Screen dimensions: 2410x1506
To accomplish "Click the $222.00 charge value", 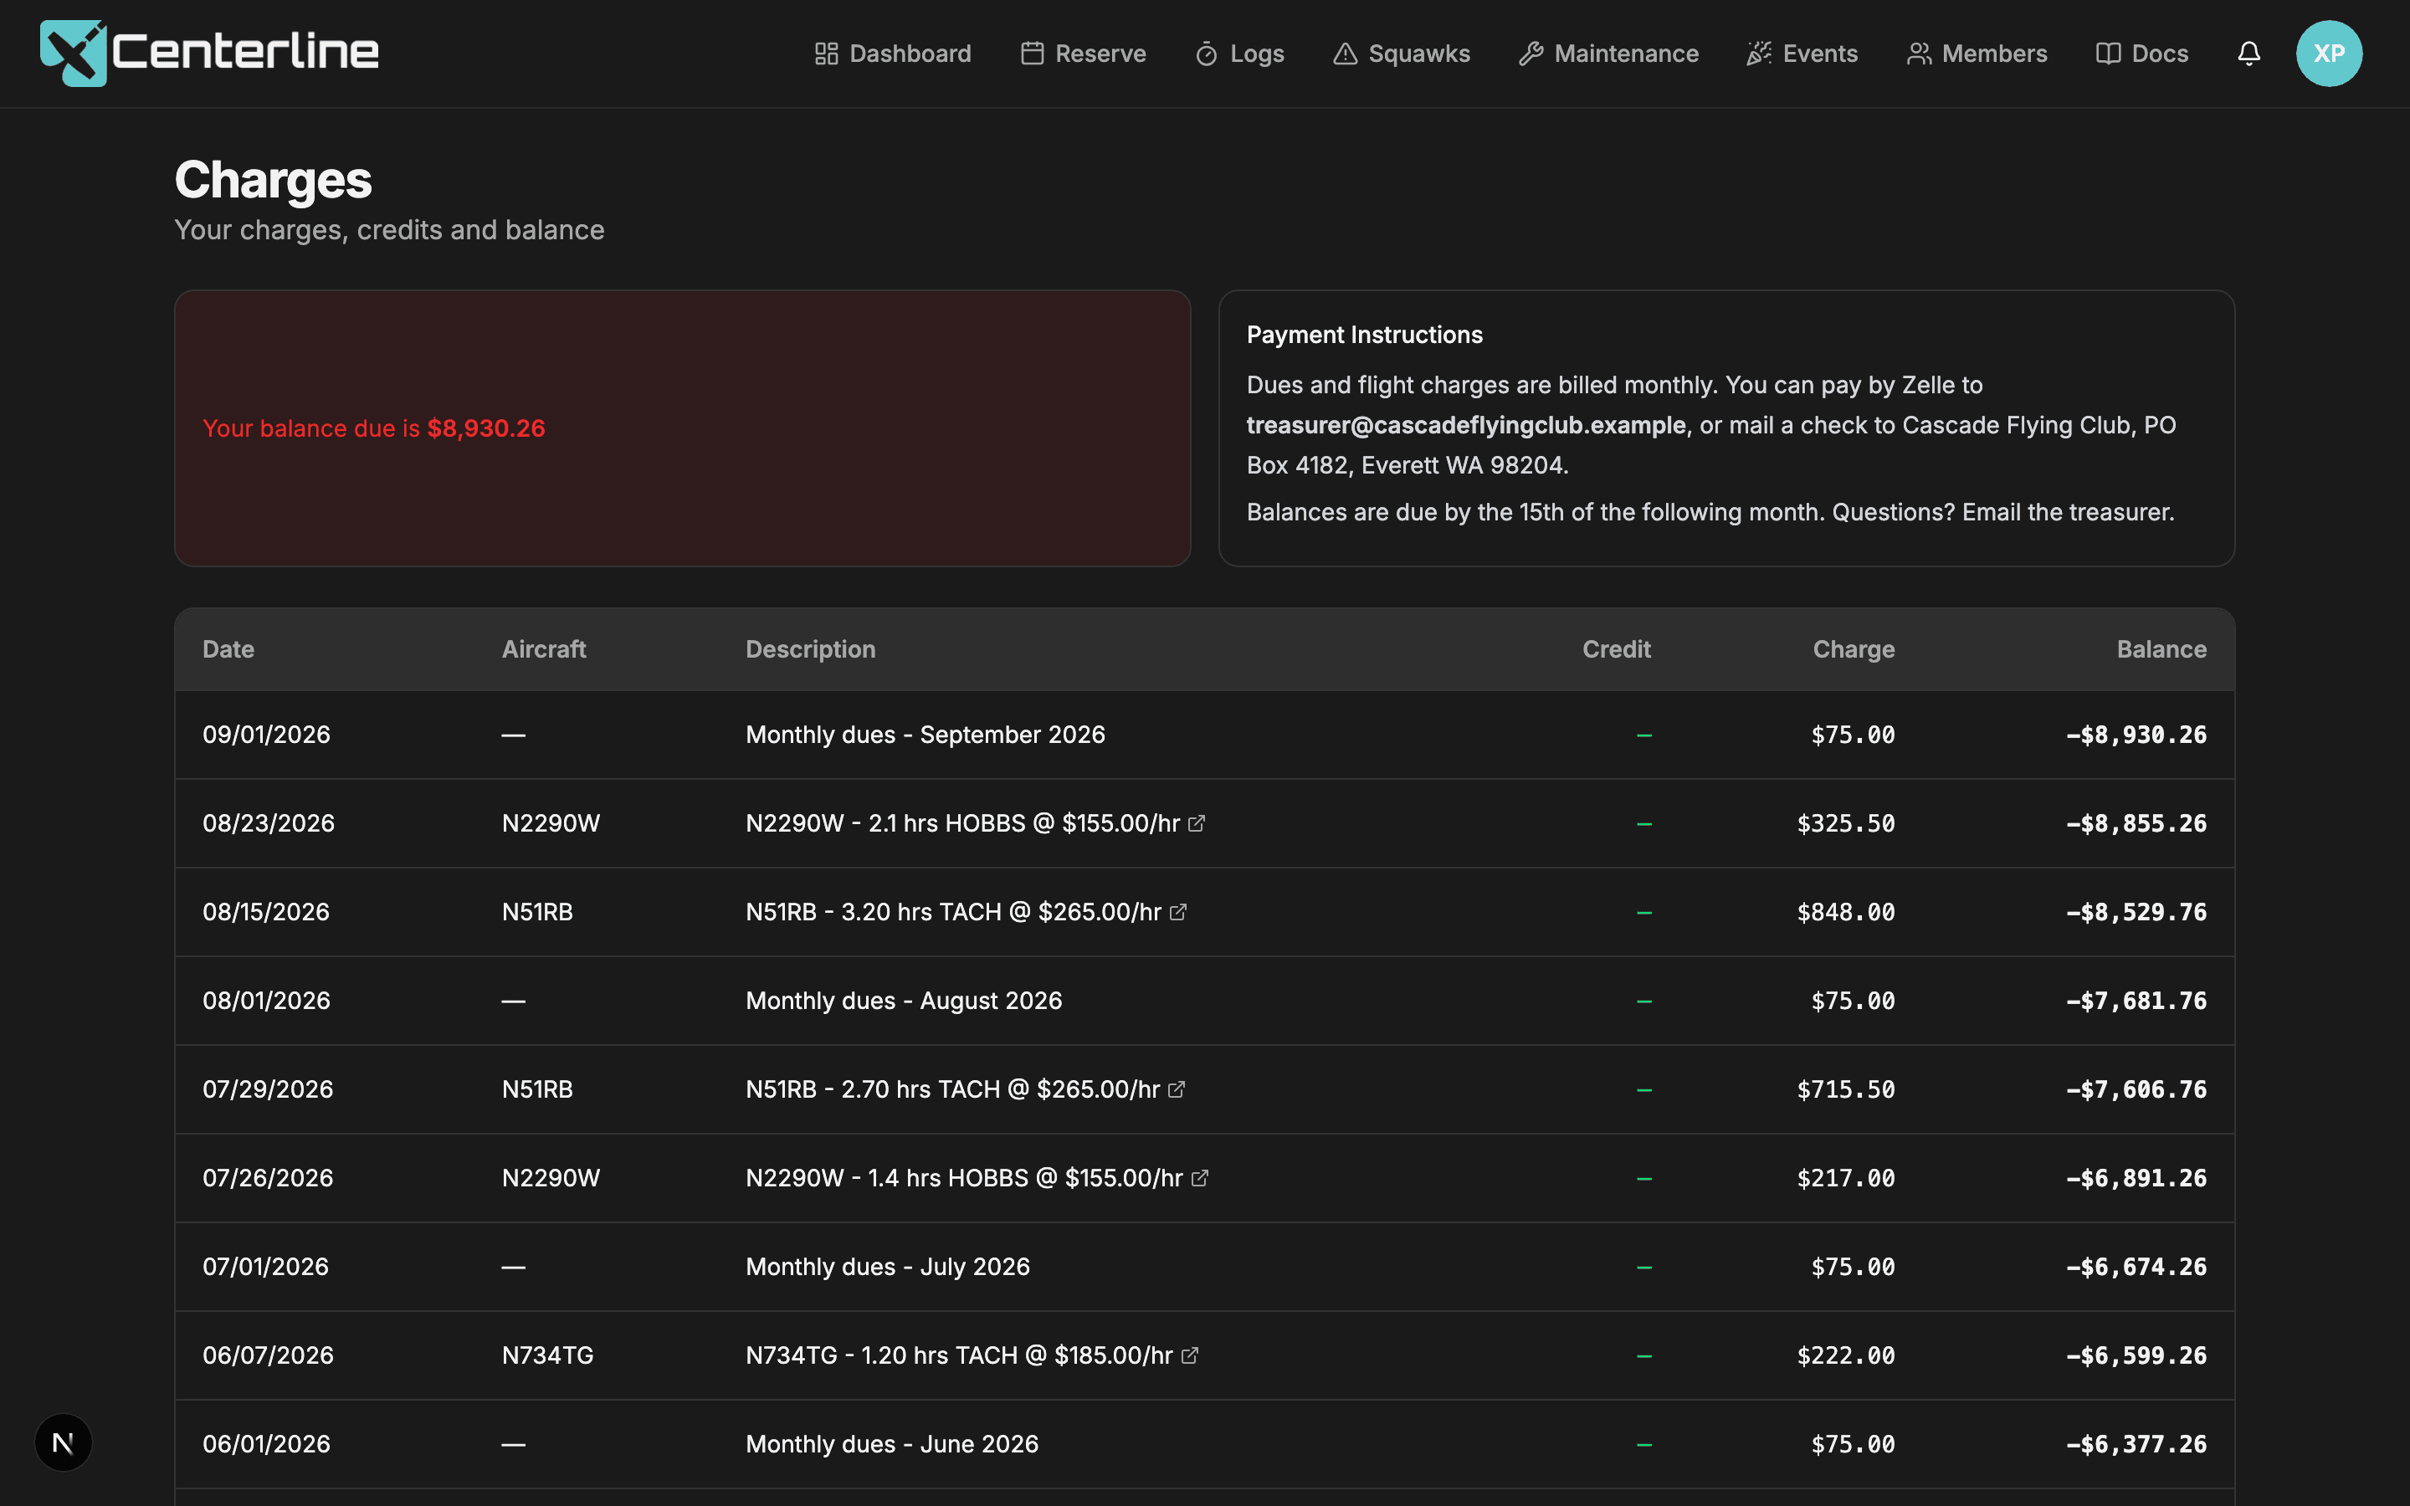I will tap(1845, 1355).
